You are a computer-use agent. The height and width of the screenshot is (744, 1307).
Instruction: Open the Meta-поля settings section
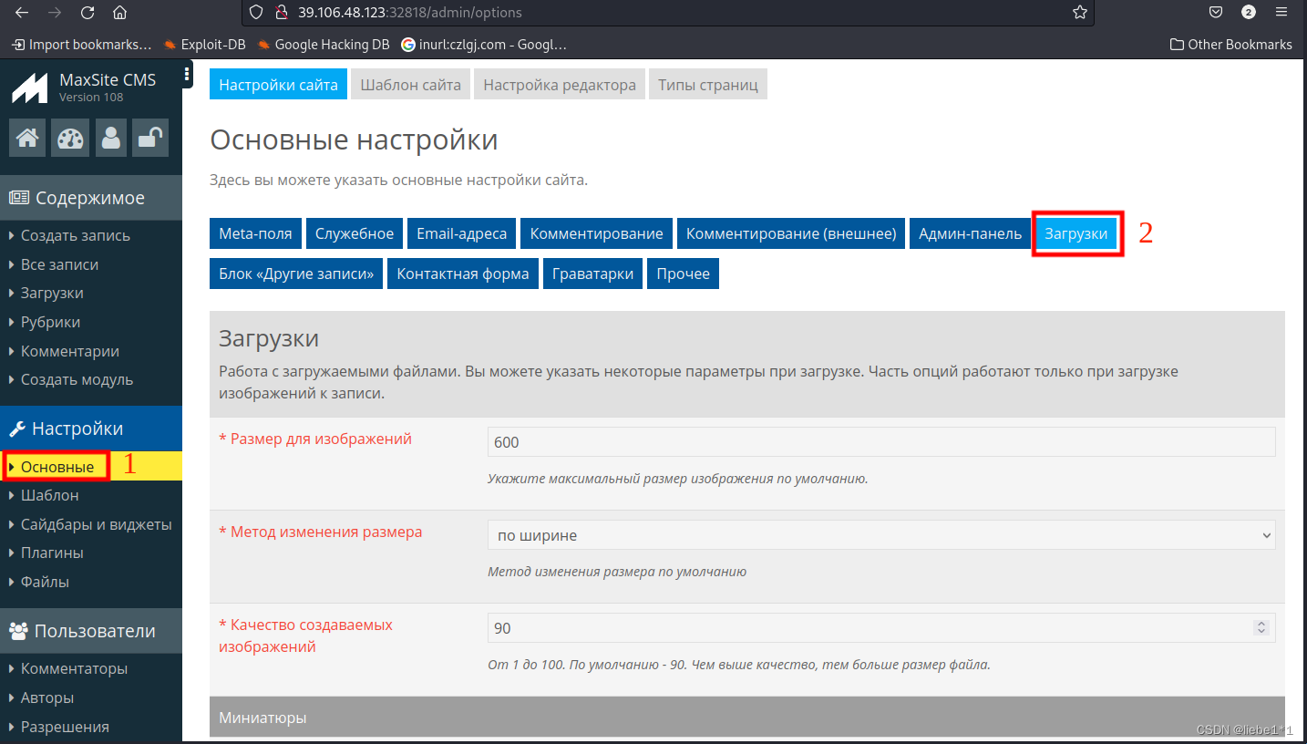point(256,233)
